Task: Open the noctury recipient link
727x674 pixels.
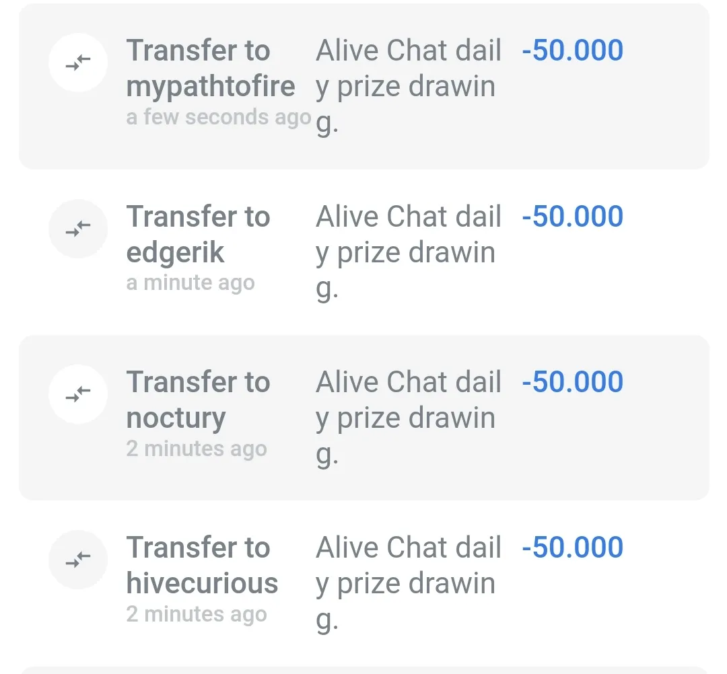Action: click(x=176, y=418)
